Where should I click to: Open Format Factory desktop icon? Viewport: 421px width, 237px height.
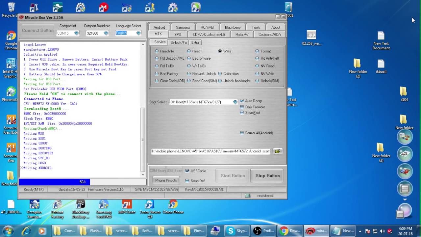point(57,209)
